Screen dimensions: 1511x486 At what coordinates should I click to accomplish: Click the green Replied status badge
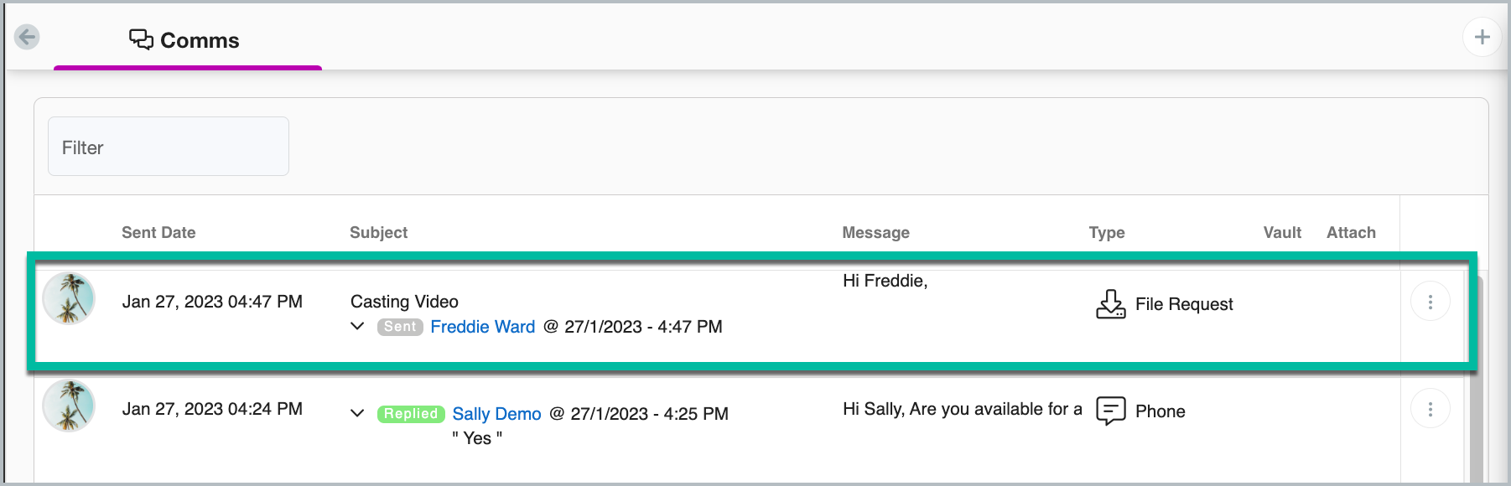[x=411, y=414]
